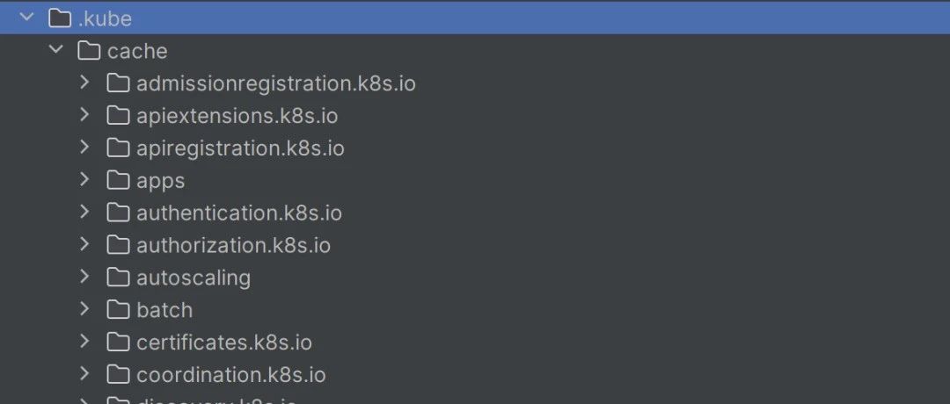This screenshot has width=950, height=404.
Task: Select the autoscaling directory label
Action: point(194,278)
